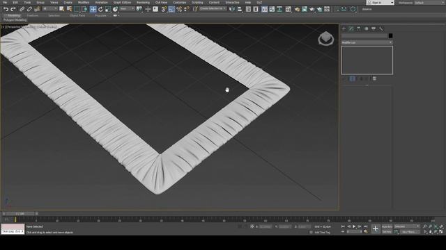Open the Rendered Frame Window icon
446x250 pixels.
tap(305, 9)
